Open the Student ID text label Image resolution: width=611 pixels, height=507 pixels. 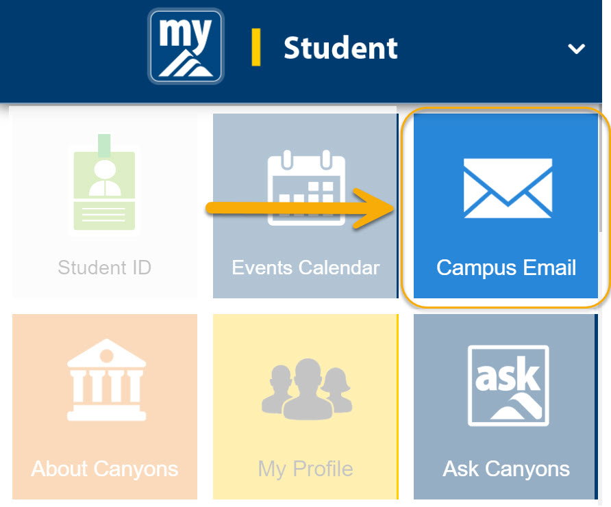point(104,267)
